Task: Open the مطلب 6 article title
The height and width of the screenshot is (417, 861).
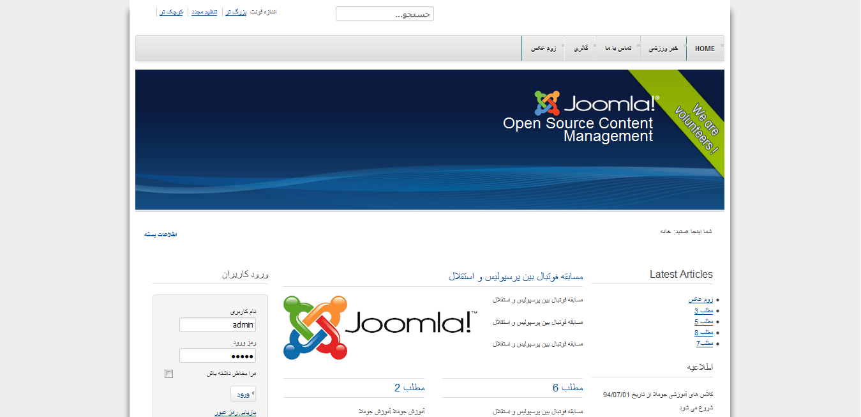Action: 568,388
